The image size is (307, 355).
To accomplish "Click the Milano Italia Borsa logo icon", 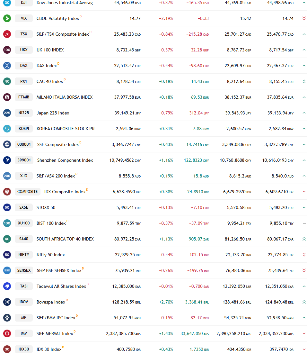I will click(x=7, y=97).
